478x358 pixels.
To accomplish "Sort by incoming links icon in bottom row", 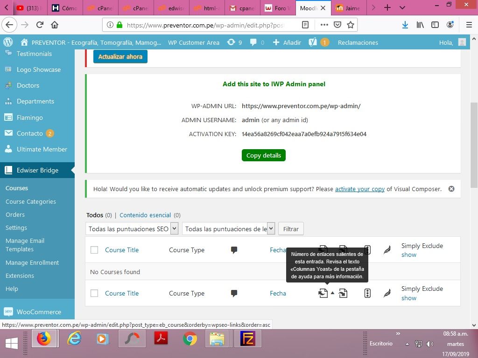I will point(343,293).
